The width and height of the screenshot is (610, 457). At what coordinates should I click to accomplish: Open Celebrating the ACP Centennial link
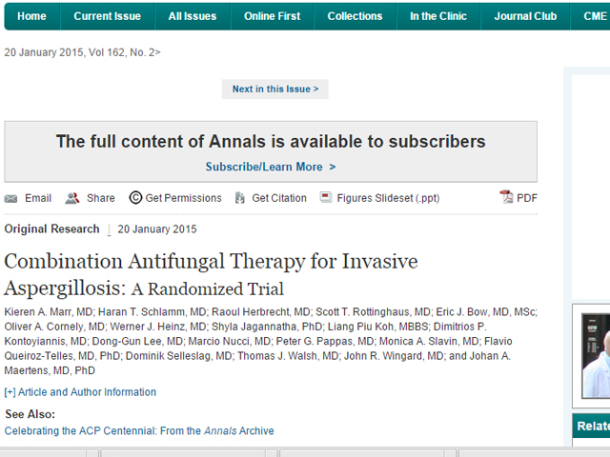(x=139, y=431)
